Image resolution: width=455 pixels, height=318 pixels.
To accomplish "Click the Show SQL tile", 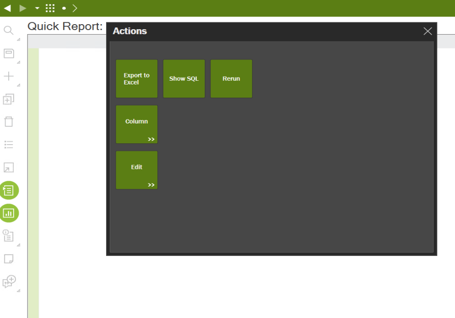I will (x=184, y=79).
